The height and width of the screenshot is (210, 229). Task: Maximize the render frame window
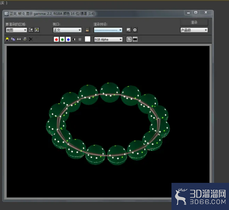pyautogui.click(x=196, y=13)
